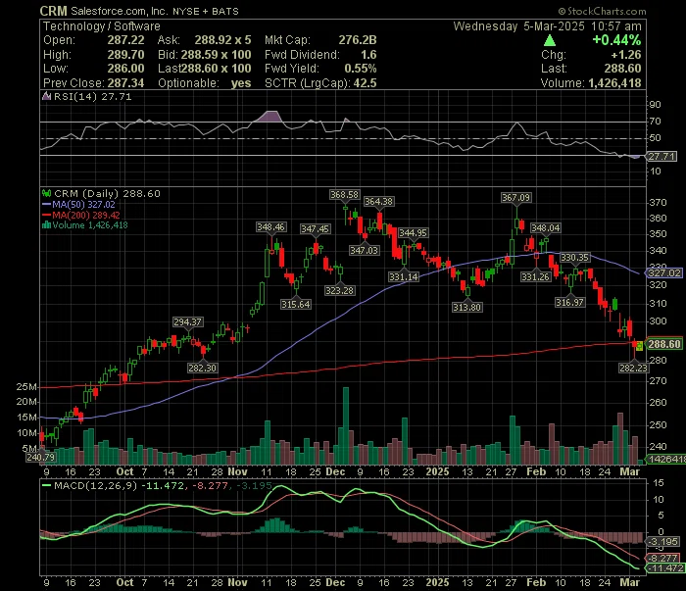Click the 282.30 low price label
This screenshot has height=591, width=686.
(x=202, y=369)
